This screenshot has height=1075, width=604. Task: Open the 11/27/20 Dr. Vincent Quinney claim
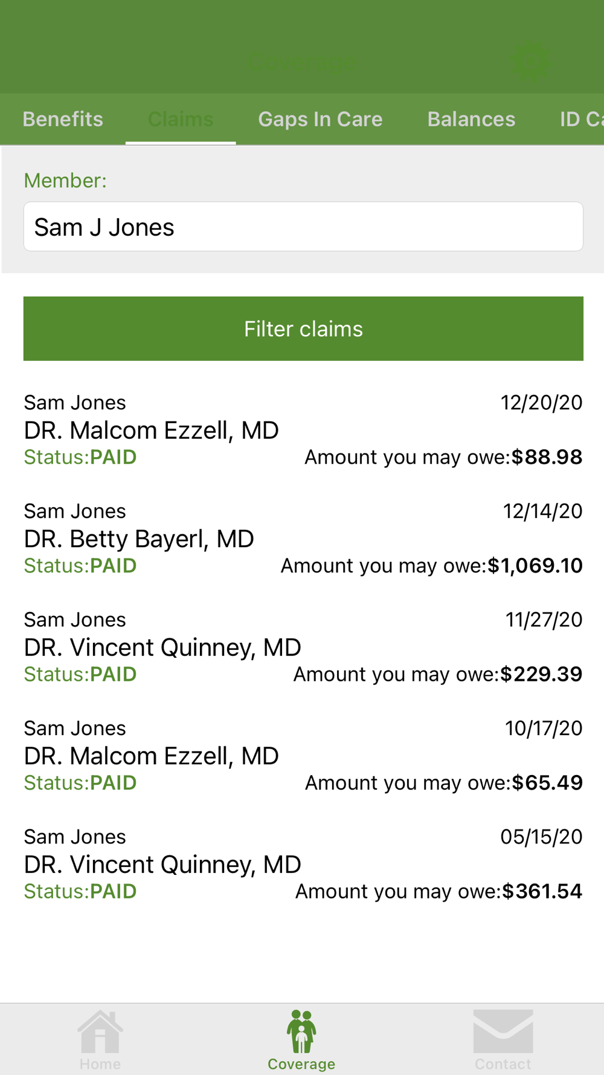[303, 647]
